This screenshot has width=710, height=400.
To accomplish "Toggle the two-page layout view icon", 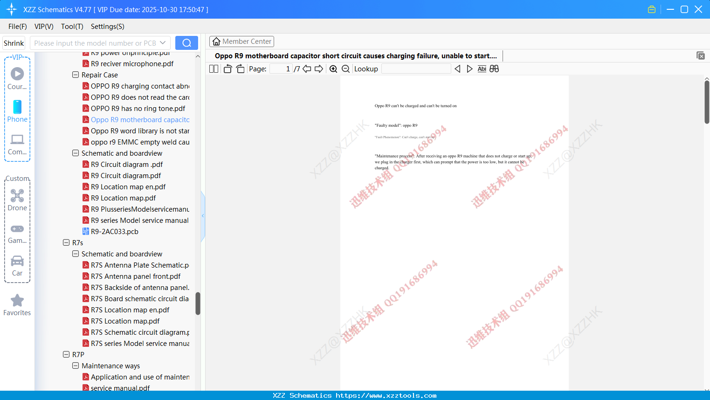I will tap(214, 69).
